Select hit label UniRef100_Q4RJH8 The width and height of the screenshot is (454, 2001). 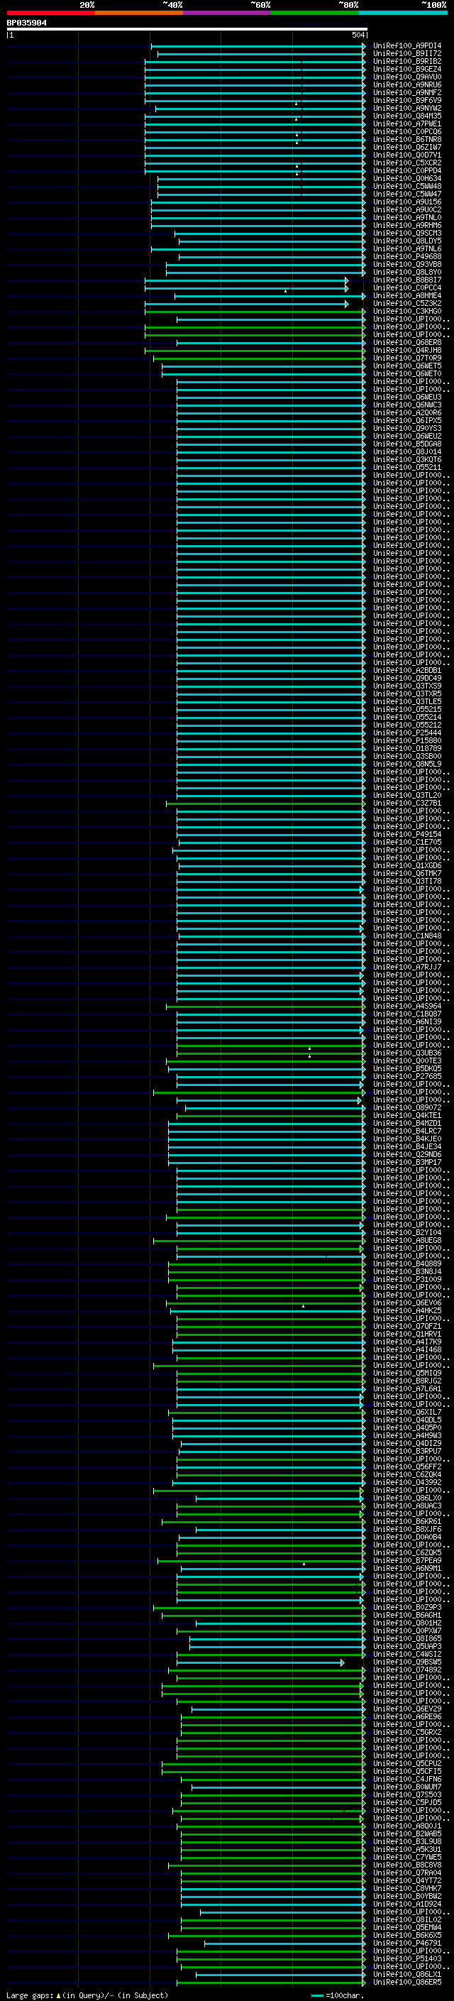click(406, 351)
